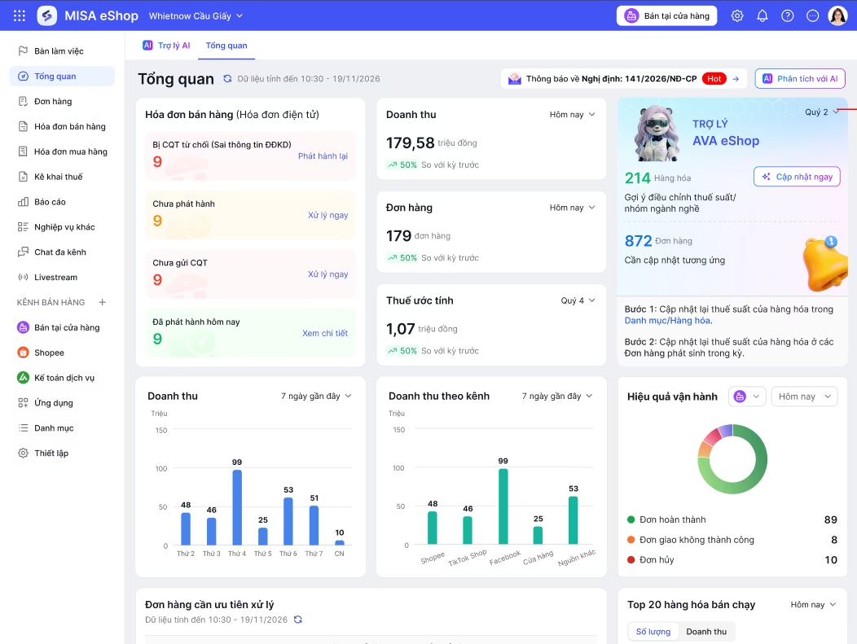Open the chat bubble icon in header
This screenshot has width=857, height=644.
813,15
